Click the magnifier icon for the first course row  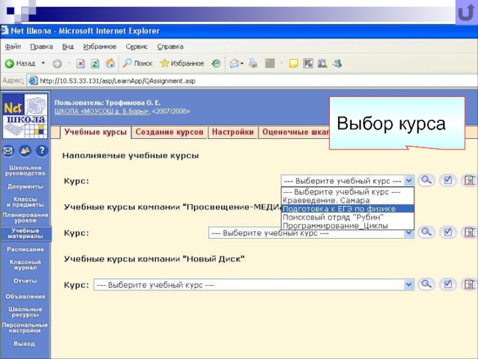(x=425, y=180)
